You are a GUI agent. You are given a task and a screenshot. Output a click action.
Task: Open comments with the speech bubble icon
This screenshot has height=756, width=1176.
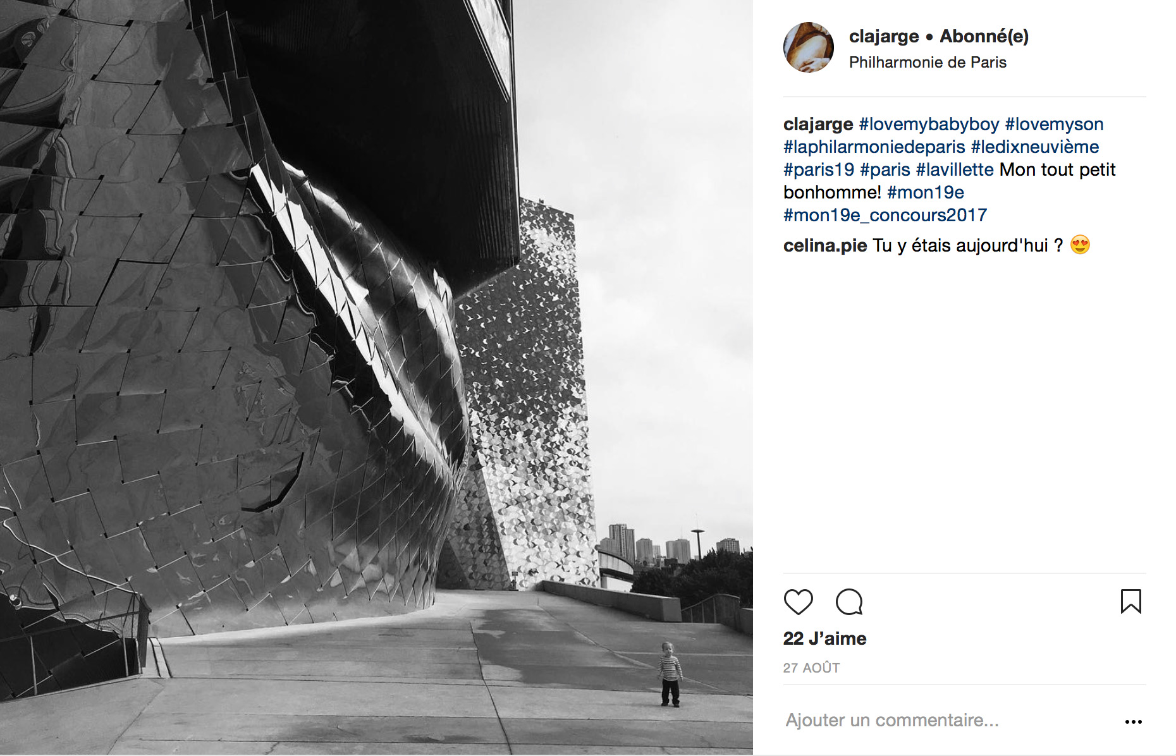point(849,602)
